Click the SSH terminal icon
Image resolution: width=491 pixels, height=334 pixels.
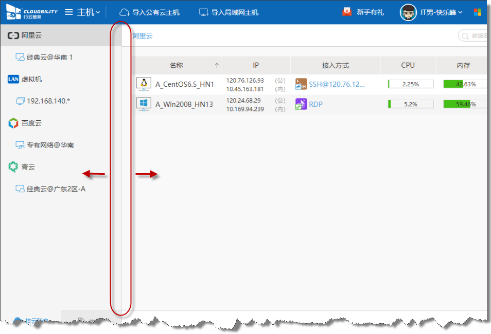[x=301, y=84]
